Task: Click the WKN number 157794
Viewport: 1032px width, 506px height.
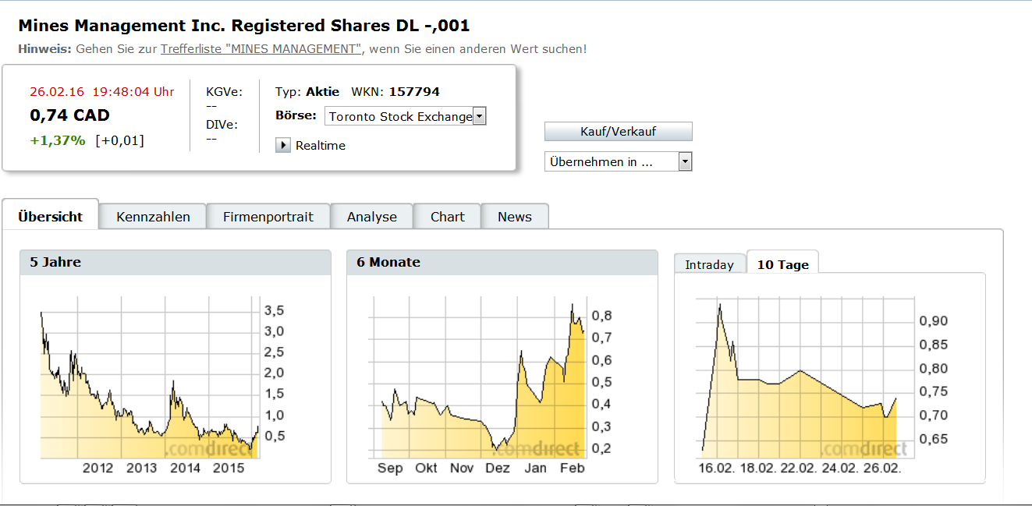Action: (414, 92)
